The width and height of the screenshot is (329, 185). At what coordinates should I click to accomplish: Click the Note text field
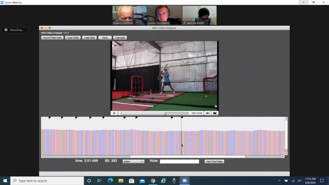click(x=179, y=161)
